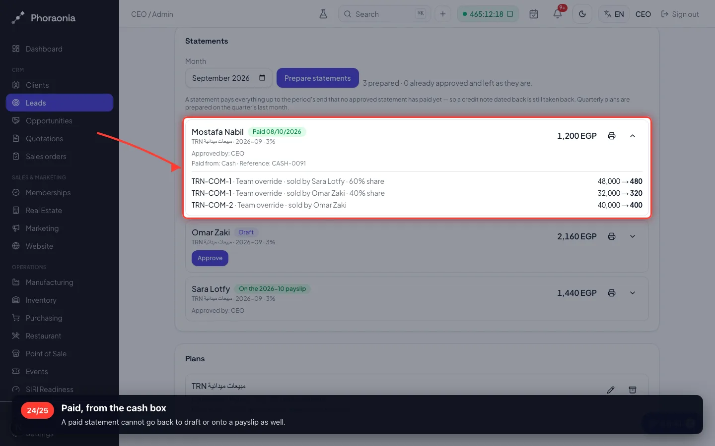
Task: Click the plus quick-add button
Action: [x=443, y=14]
